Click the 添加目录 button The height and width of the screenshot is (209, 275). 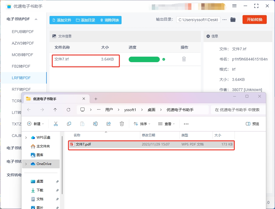click(86, 20)
